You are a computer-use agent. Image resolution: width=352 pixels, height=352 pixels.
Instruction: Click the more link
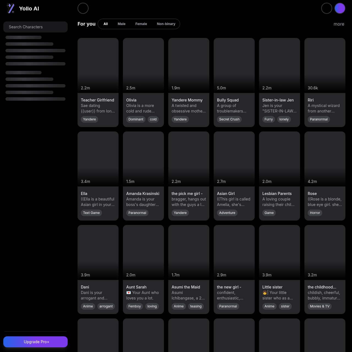pyautogui.click(x=339, y=24)
